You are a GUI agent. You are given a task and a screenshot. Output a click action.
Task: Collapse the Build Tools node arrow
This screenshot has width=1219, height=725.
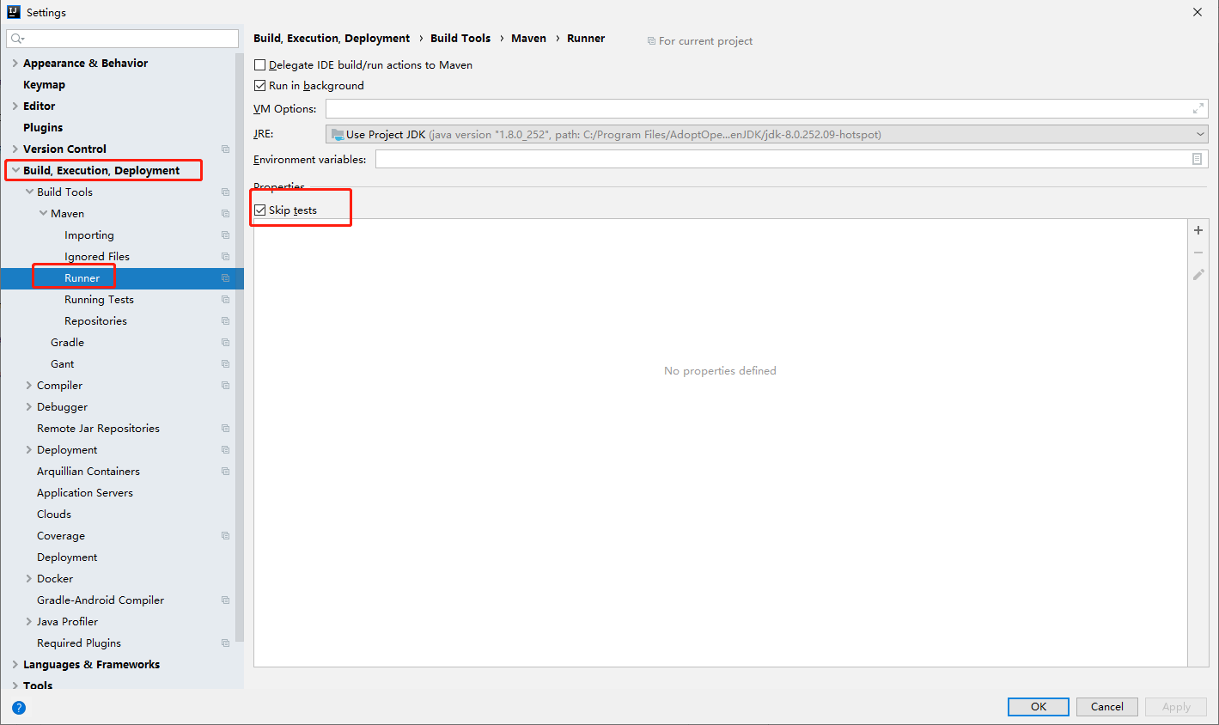click(x=29, y=192)
